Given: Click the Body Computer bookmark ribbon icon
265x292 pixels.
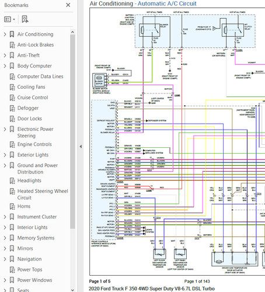Looking at the screenshot, I should coord(12,66).
